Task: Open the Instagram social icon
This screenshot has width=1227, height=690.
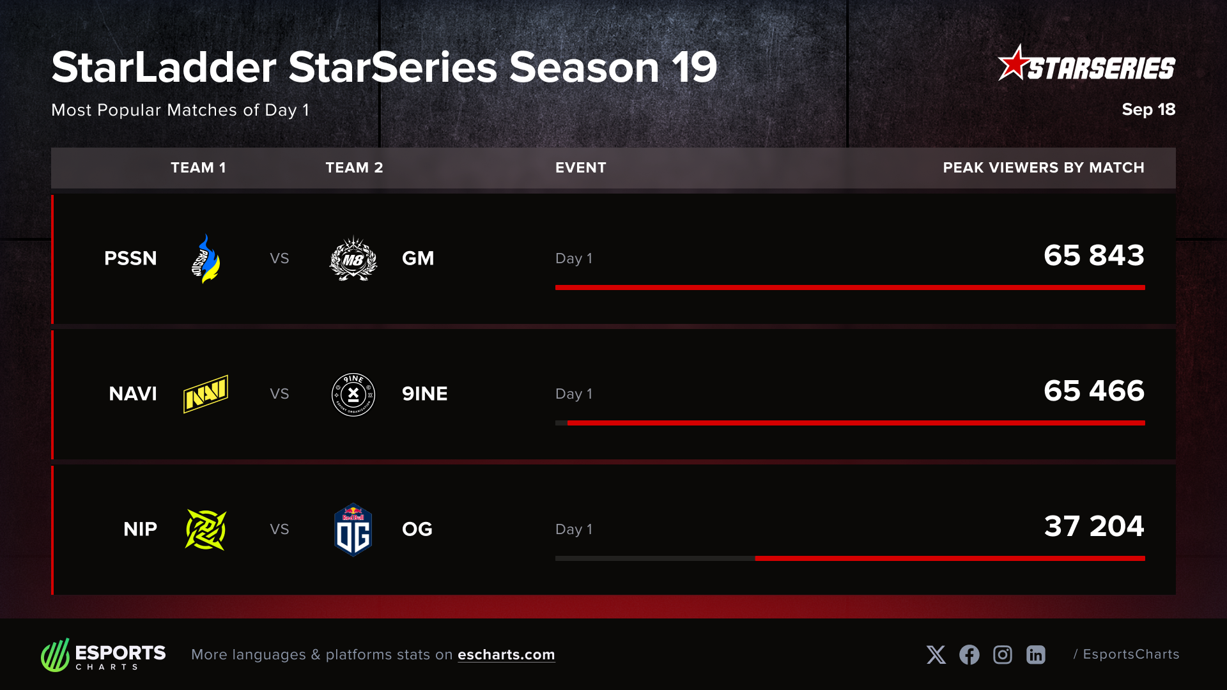Action: [1003, 655]
